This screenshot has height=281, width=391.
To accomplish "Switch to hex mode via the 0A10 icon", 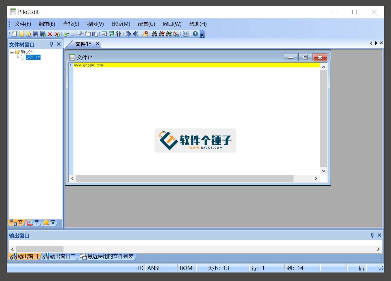I will (119, 34).
